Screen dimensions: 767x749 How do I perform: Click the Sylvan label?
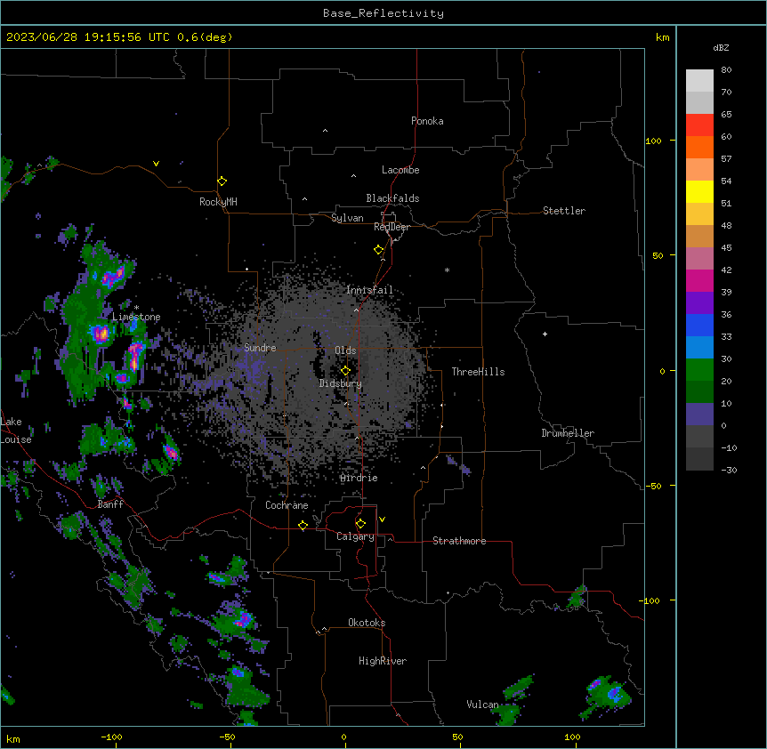click(x=347, y=218)
